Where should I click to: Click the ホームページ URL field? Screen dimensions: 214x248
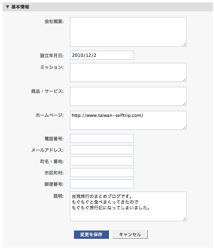click(x=128, y=121)
